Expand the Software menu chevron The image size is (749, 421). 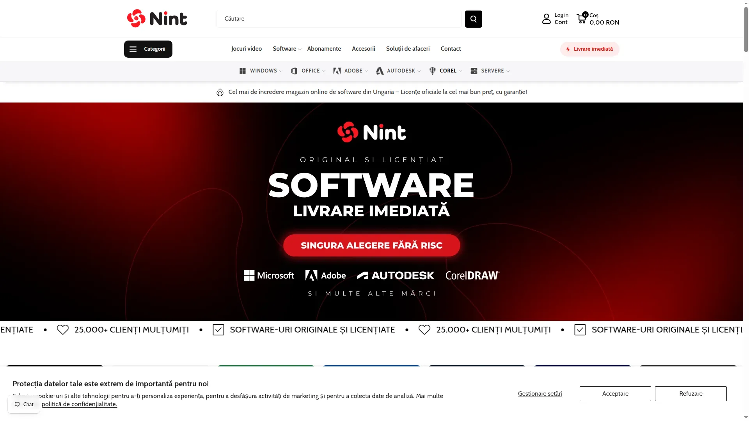pyautogui.click(x=300, y=50)
